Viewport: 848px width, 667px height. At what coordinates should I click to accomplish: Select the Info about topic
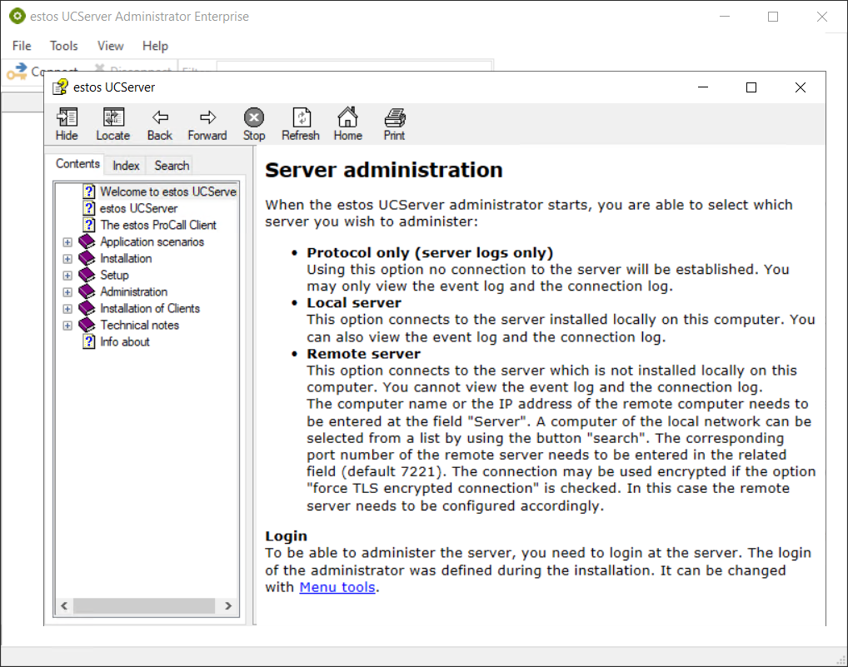point(125,341)
